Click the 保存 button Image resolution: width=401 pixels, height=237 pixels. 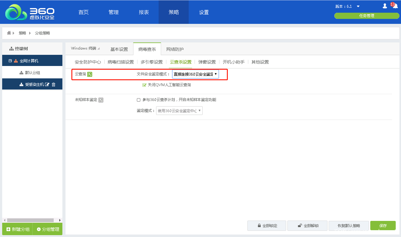click(383, 226)
